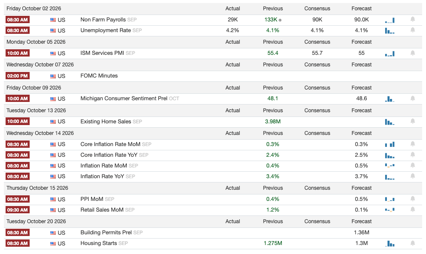Open the Non Farm Payrolls mini chart
Image resolution: width=426 pixels, height=254 pixels.
(389, 20)
